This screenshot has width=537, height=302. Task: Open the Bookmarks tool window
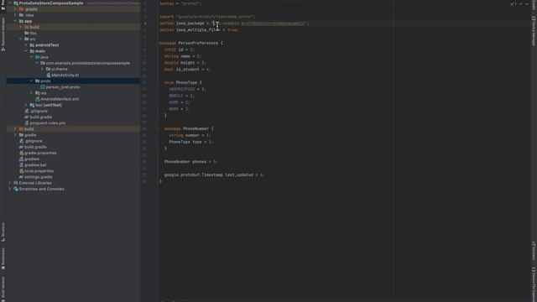pyautogui.click(x=3, y=258)
